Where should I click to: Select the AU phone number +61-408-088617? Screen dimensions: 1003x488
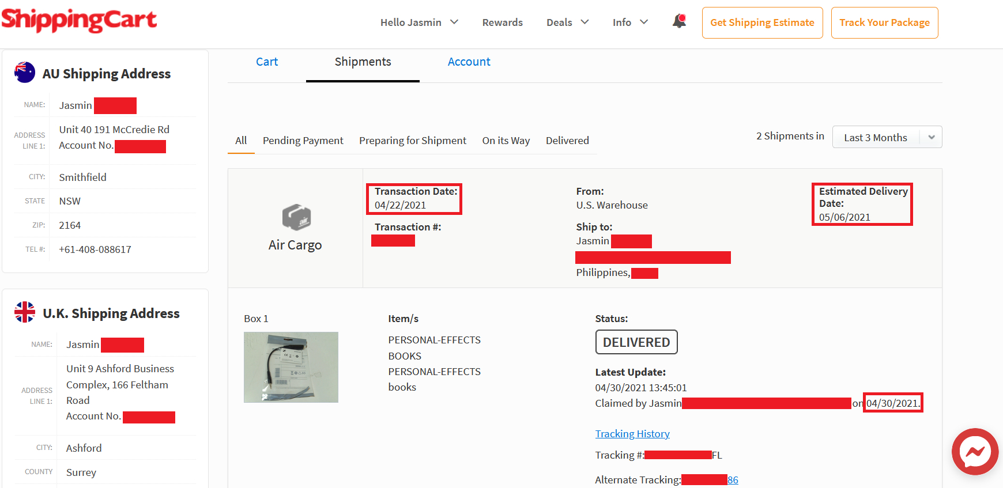[x=95, y=249]
